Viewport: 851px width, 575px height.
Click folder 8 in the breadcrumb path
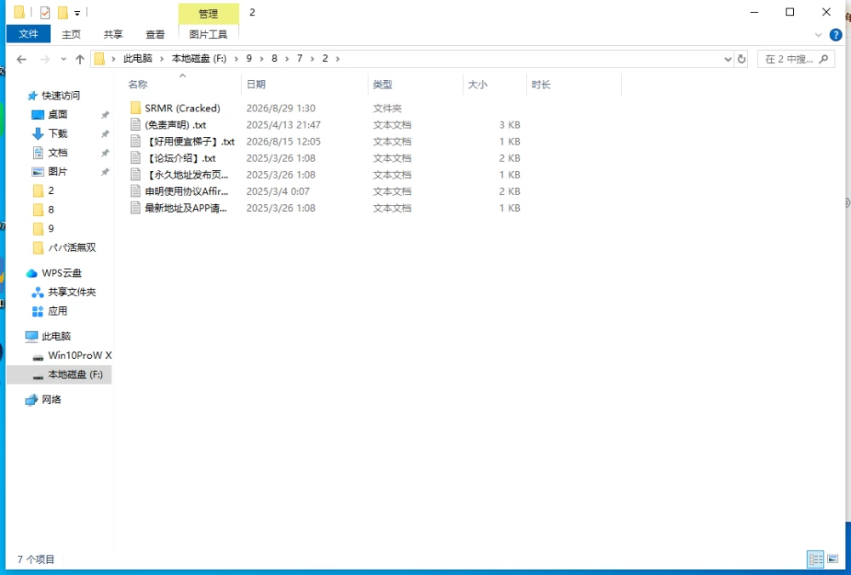click(x=275, y=59)
